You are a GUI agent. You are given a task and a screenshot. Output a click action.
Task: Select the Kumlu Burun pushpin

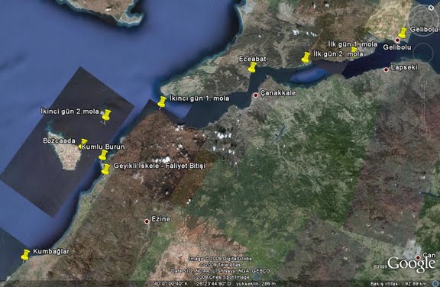[102, 155]
